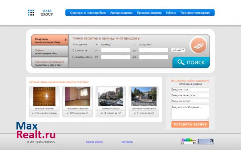This screenshot has height=150, width=241.
Task: Click the '© 2011 baku.realtor.ru' footer text
Action: pyautogui.click(x=41, y=142)
